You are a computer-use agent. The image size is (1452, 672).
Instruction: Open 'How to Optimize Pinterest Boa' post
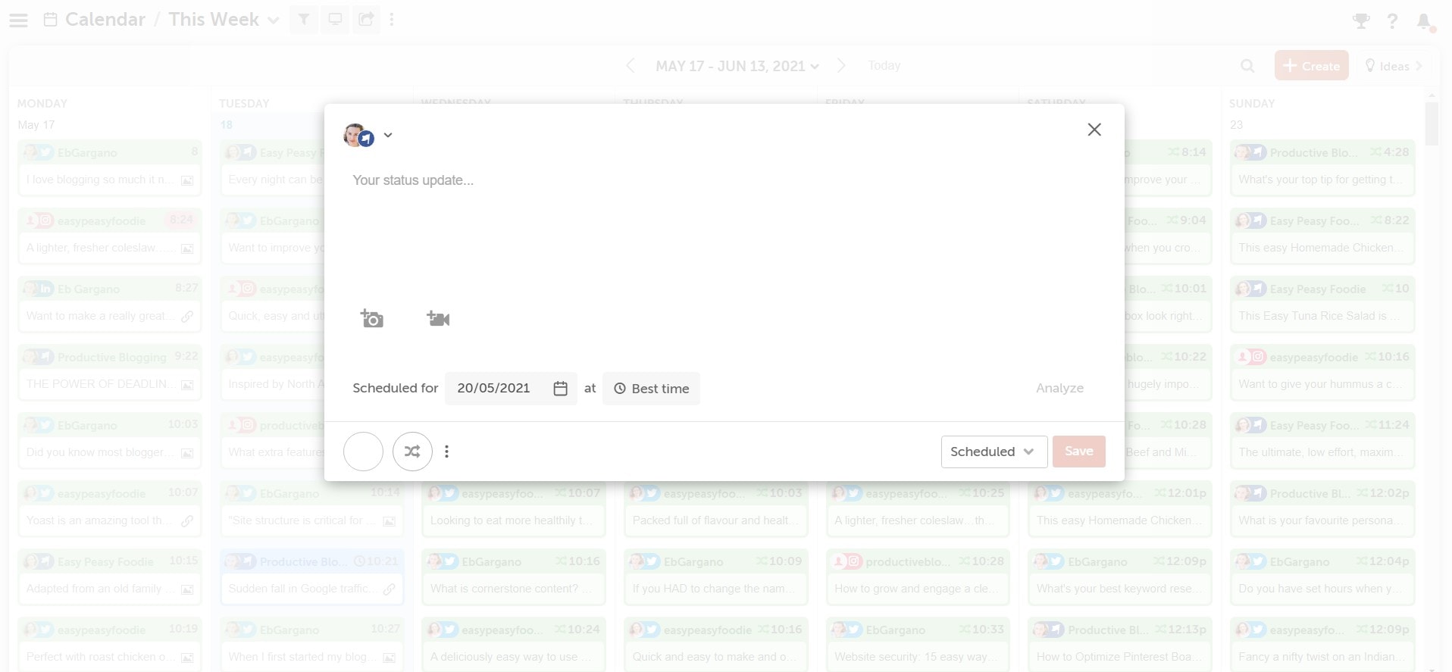click(1120, 644)
